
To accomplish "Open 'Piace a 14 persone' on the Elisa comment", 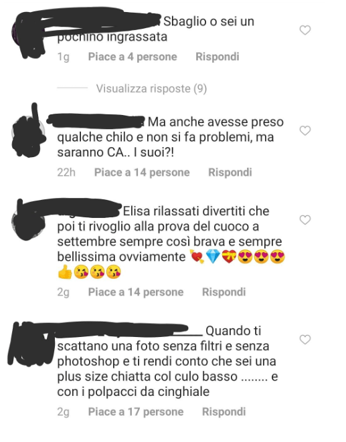I will (136, 292).
